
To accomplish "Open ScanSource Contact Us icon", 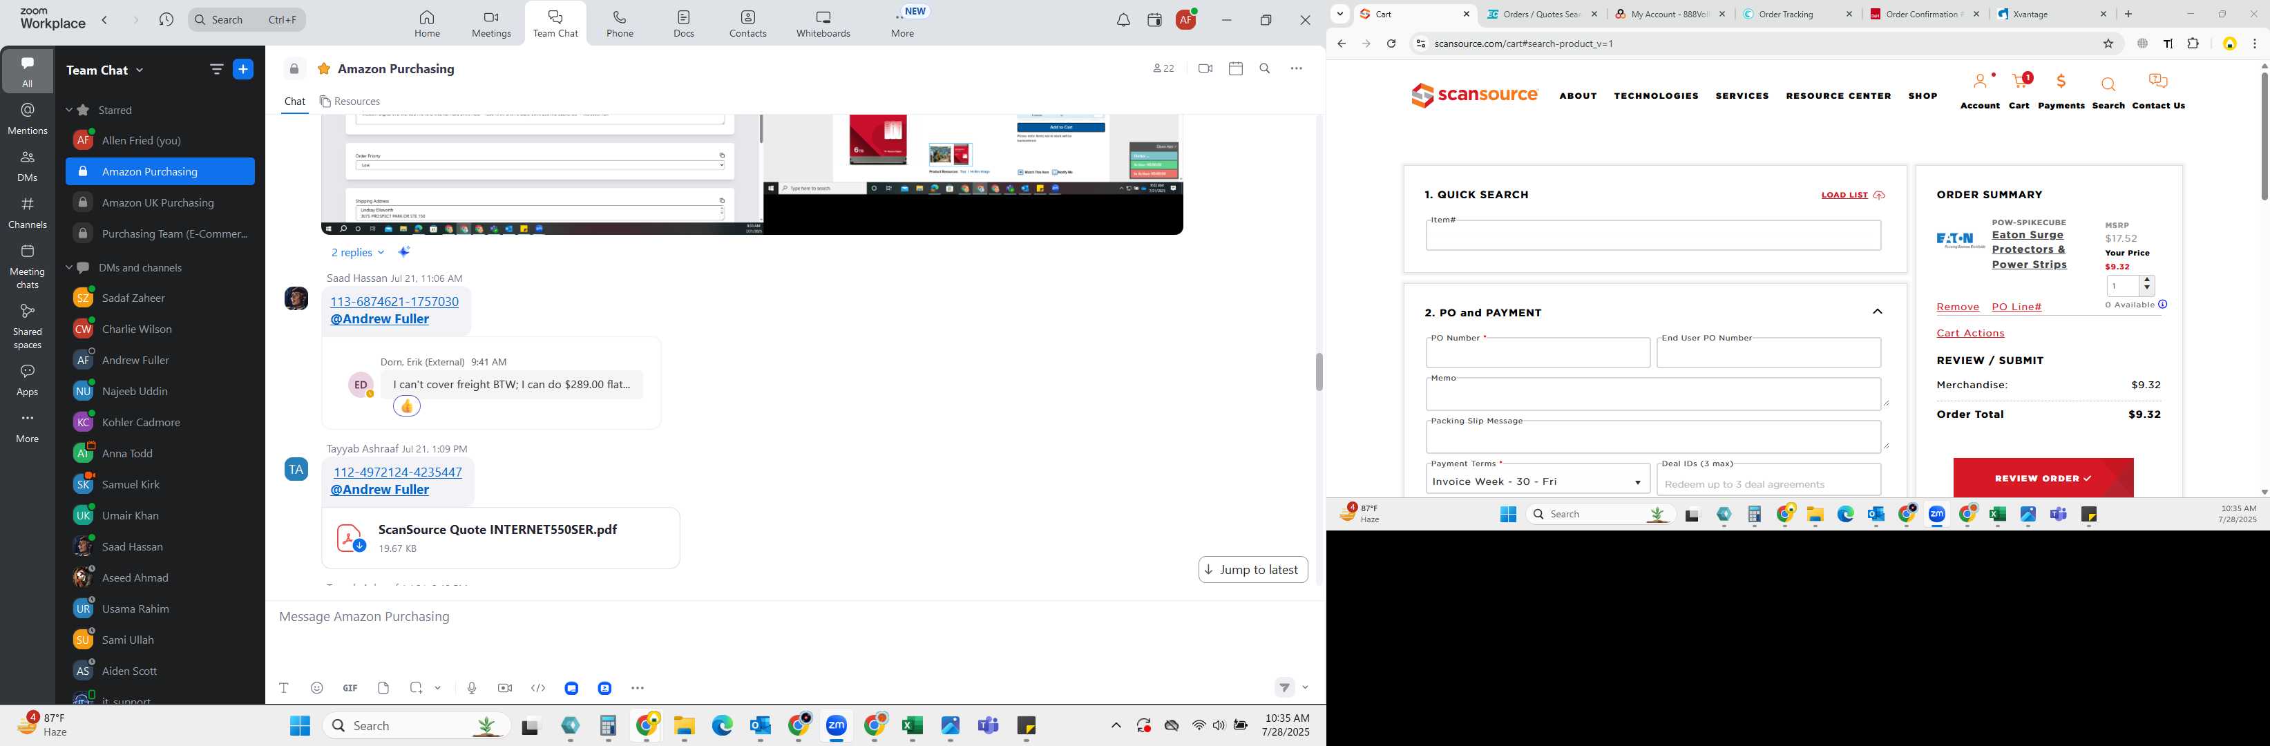I will coord(2158,92).
